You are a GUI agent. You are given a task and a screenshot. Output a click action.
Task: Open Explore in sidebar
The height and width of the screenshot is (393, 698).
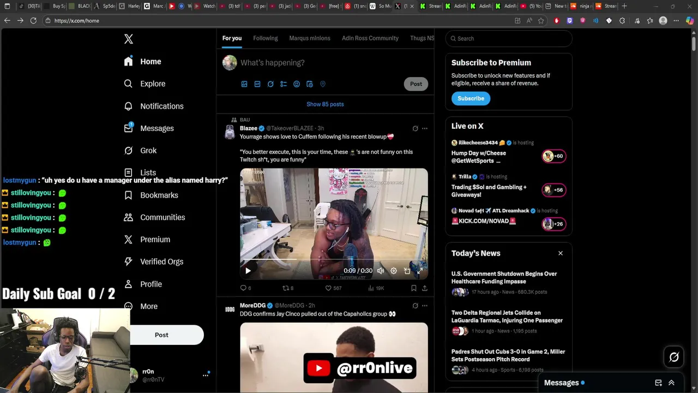[145, 84]
